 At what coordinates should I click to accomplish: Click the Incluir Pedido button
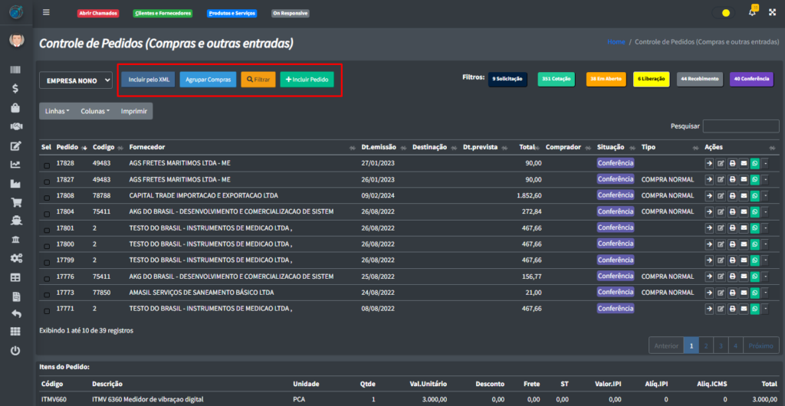(x=307, y=80)
